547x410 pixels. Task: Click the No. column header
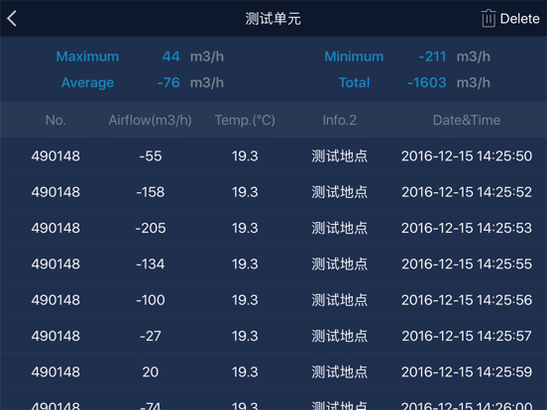click(x=55, y=120)
